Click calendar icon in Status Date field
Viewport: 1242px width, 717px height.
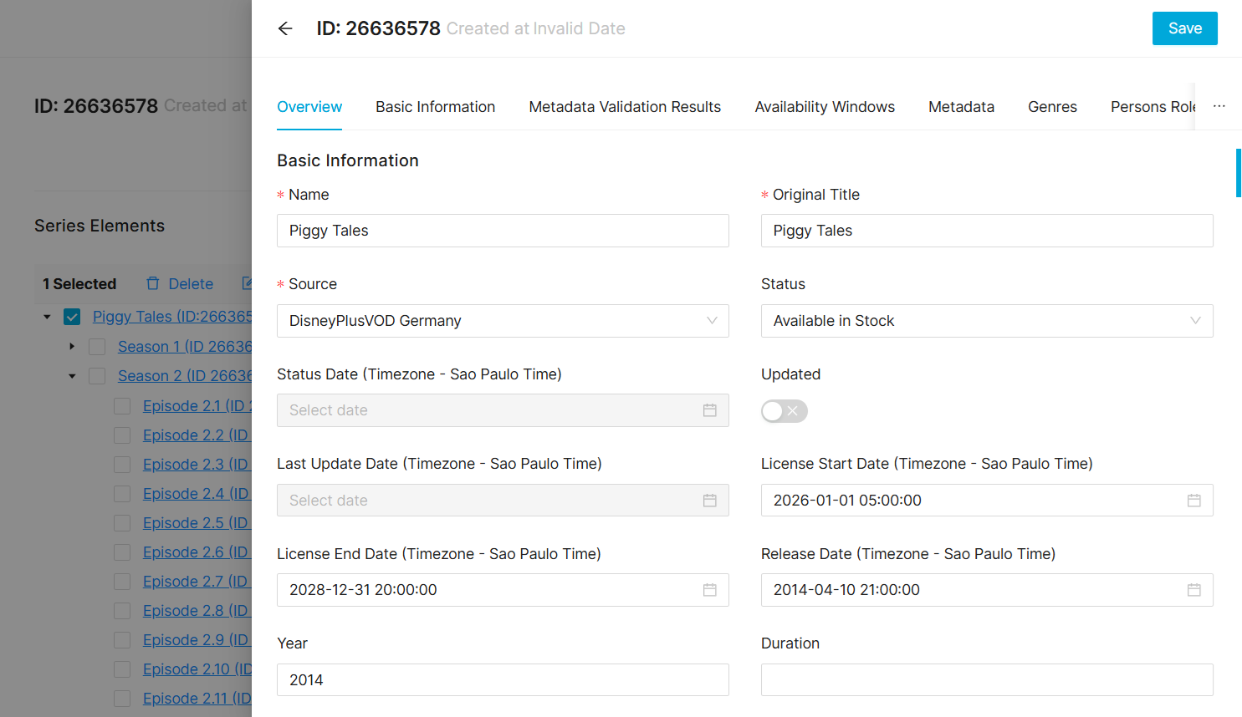[x=709, y=410]
